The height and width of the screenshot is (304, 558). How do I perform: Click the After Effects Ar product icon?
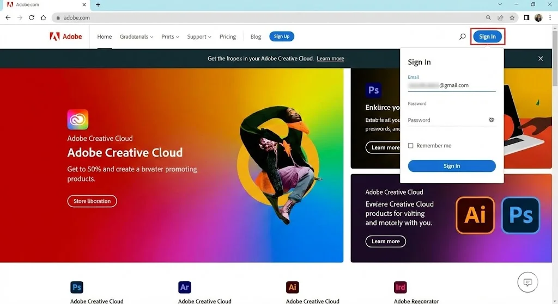point(185,287)
